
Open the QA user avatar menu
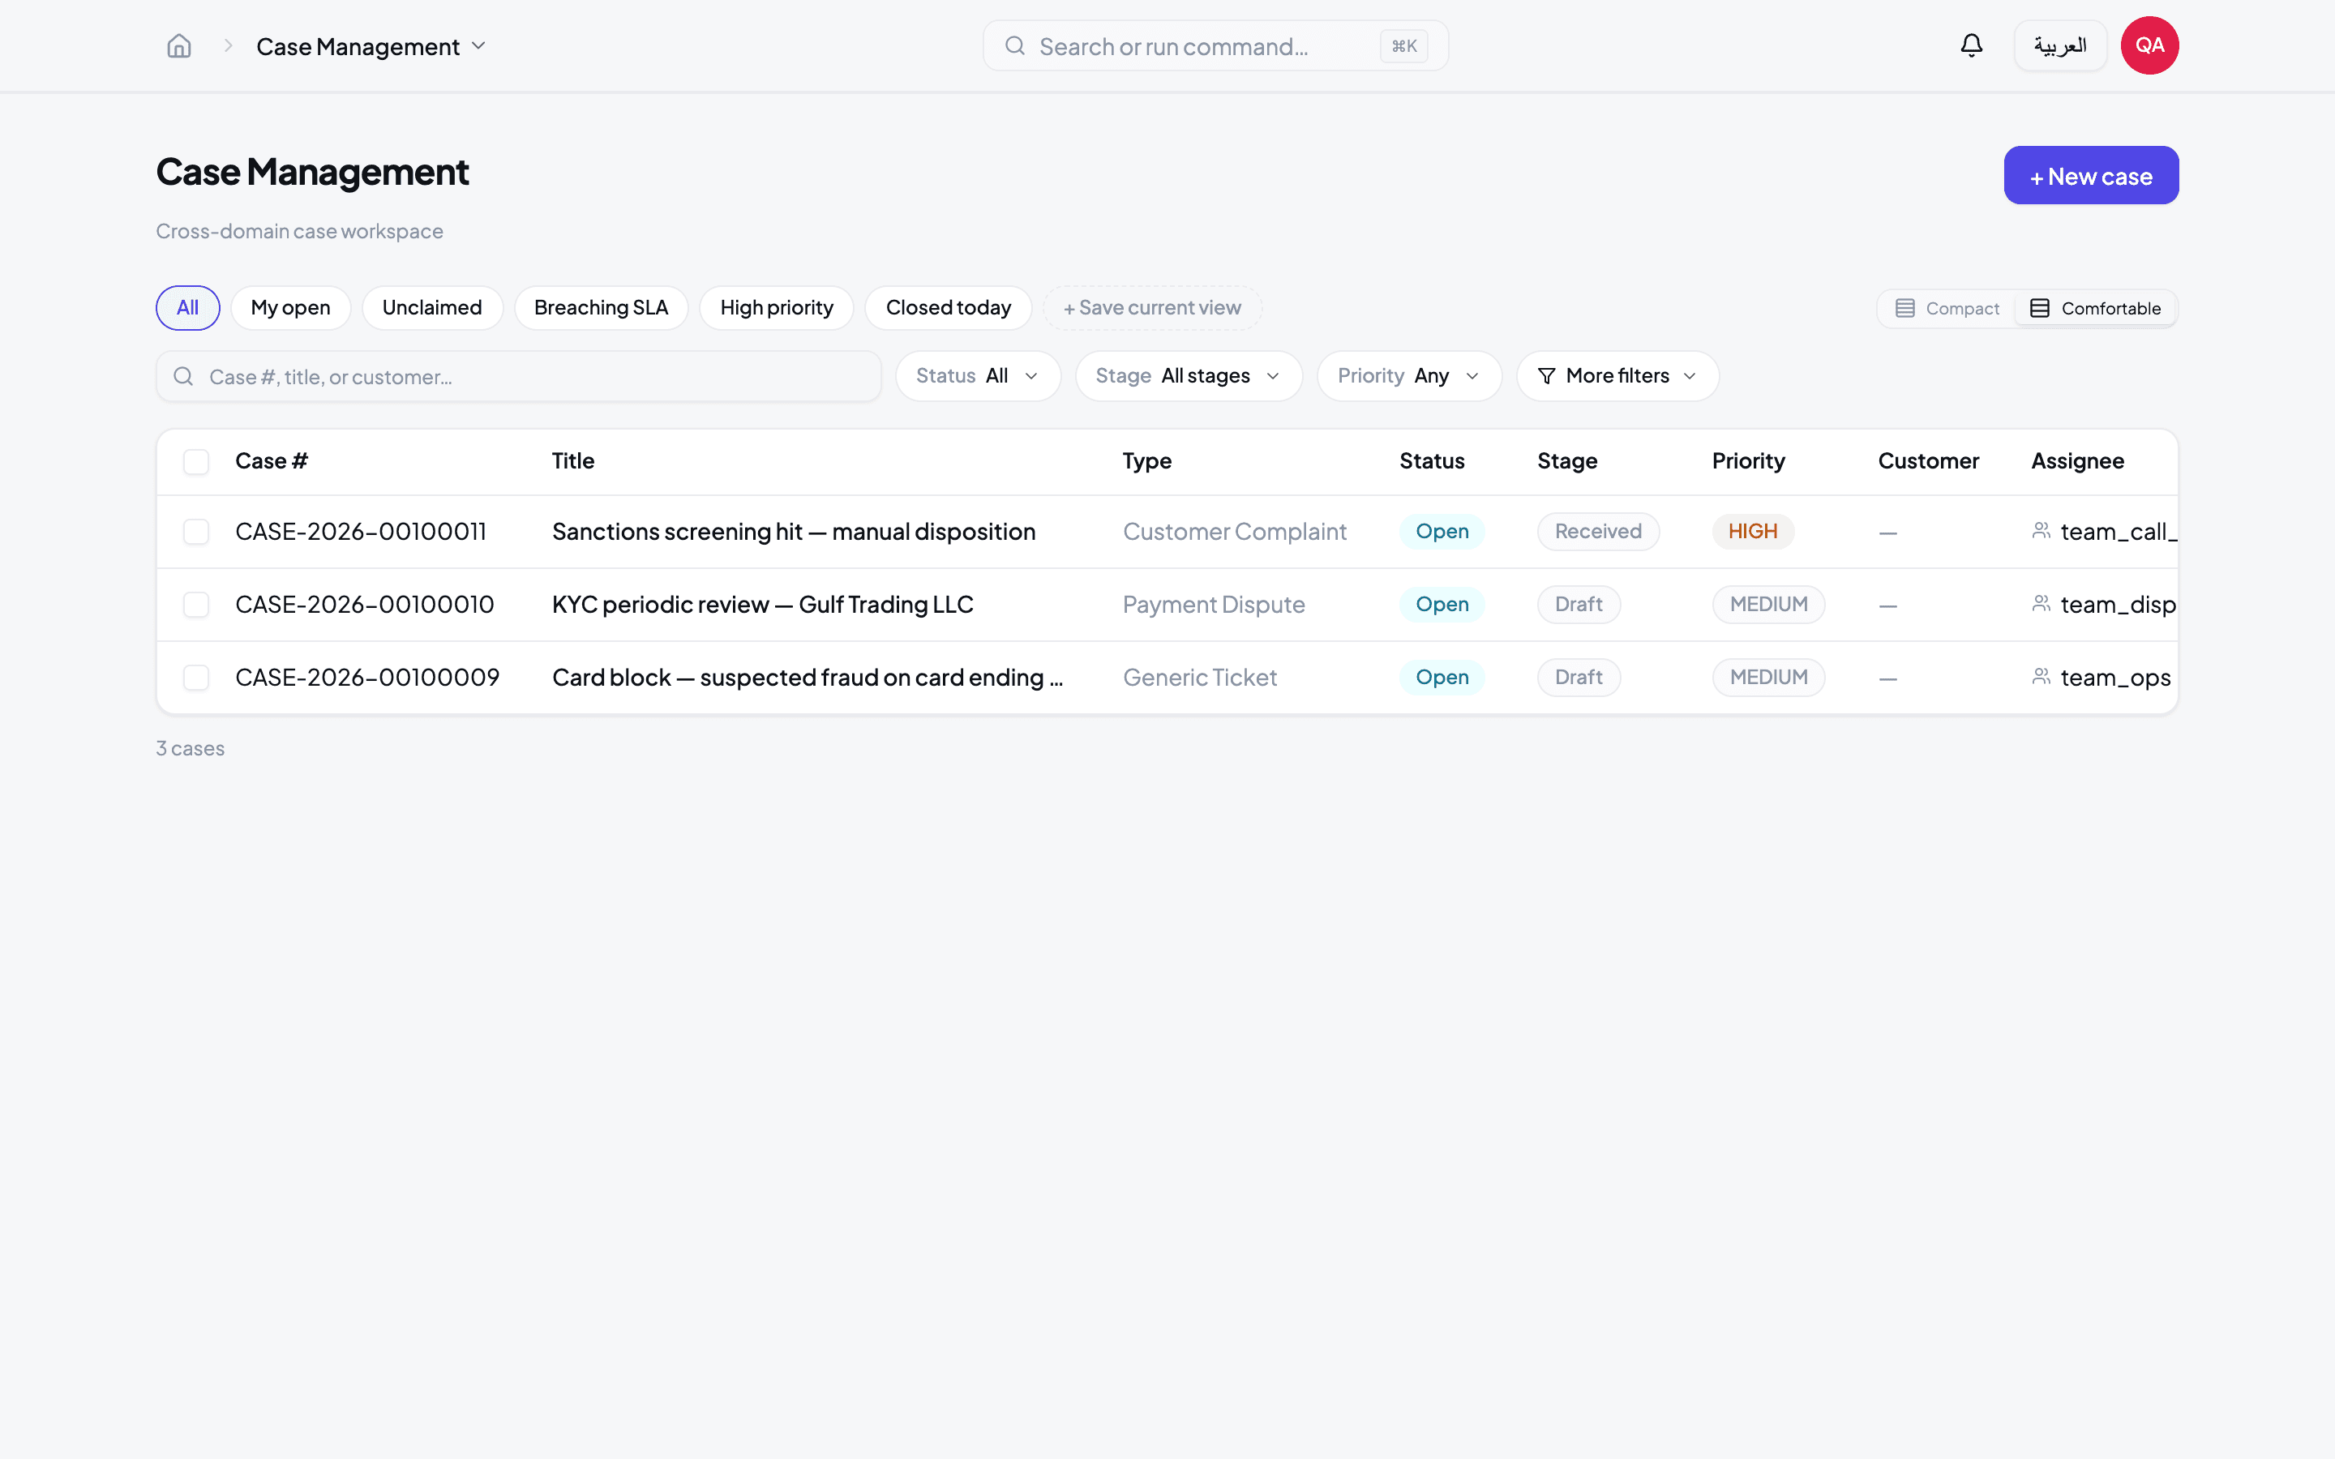[x=2149, y=45]
